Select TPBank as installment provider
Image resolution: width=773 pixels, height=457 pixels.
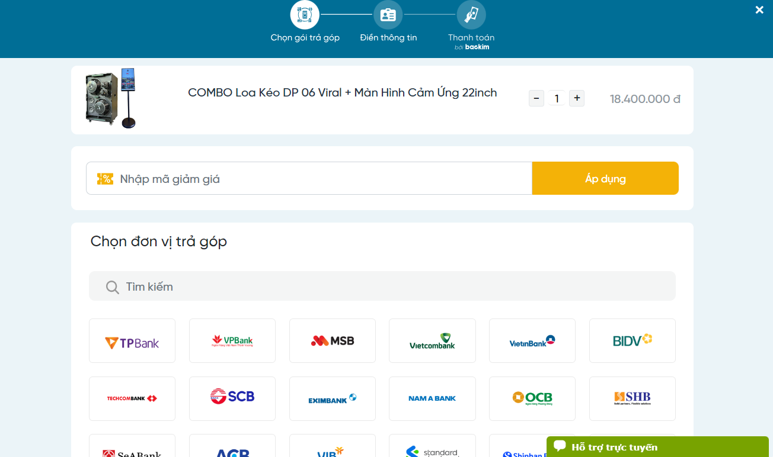coord(132,340)
